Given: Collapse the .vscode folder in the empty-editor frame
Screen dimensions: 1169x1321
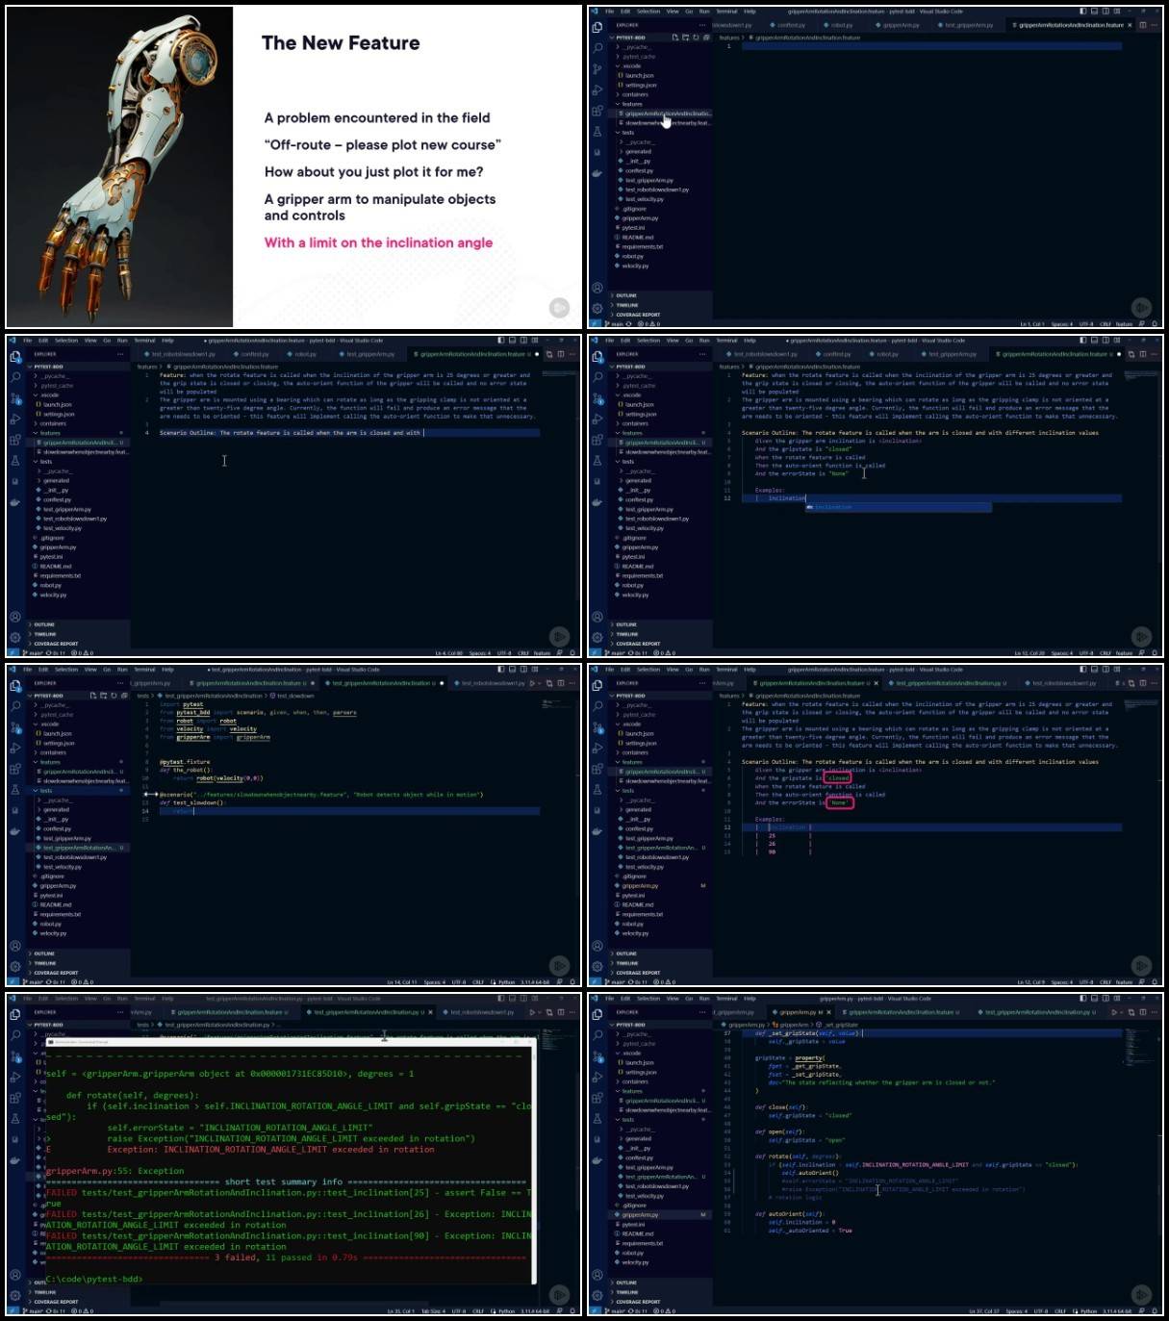Looking at the screenshot, I should click(x=630, y=66).
